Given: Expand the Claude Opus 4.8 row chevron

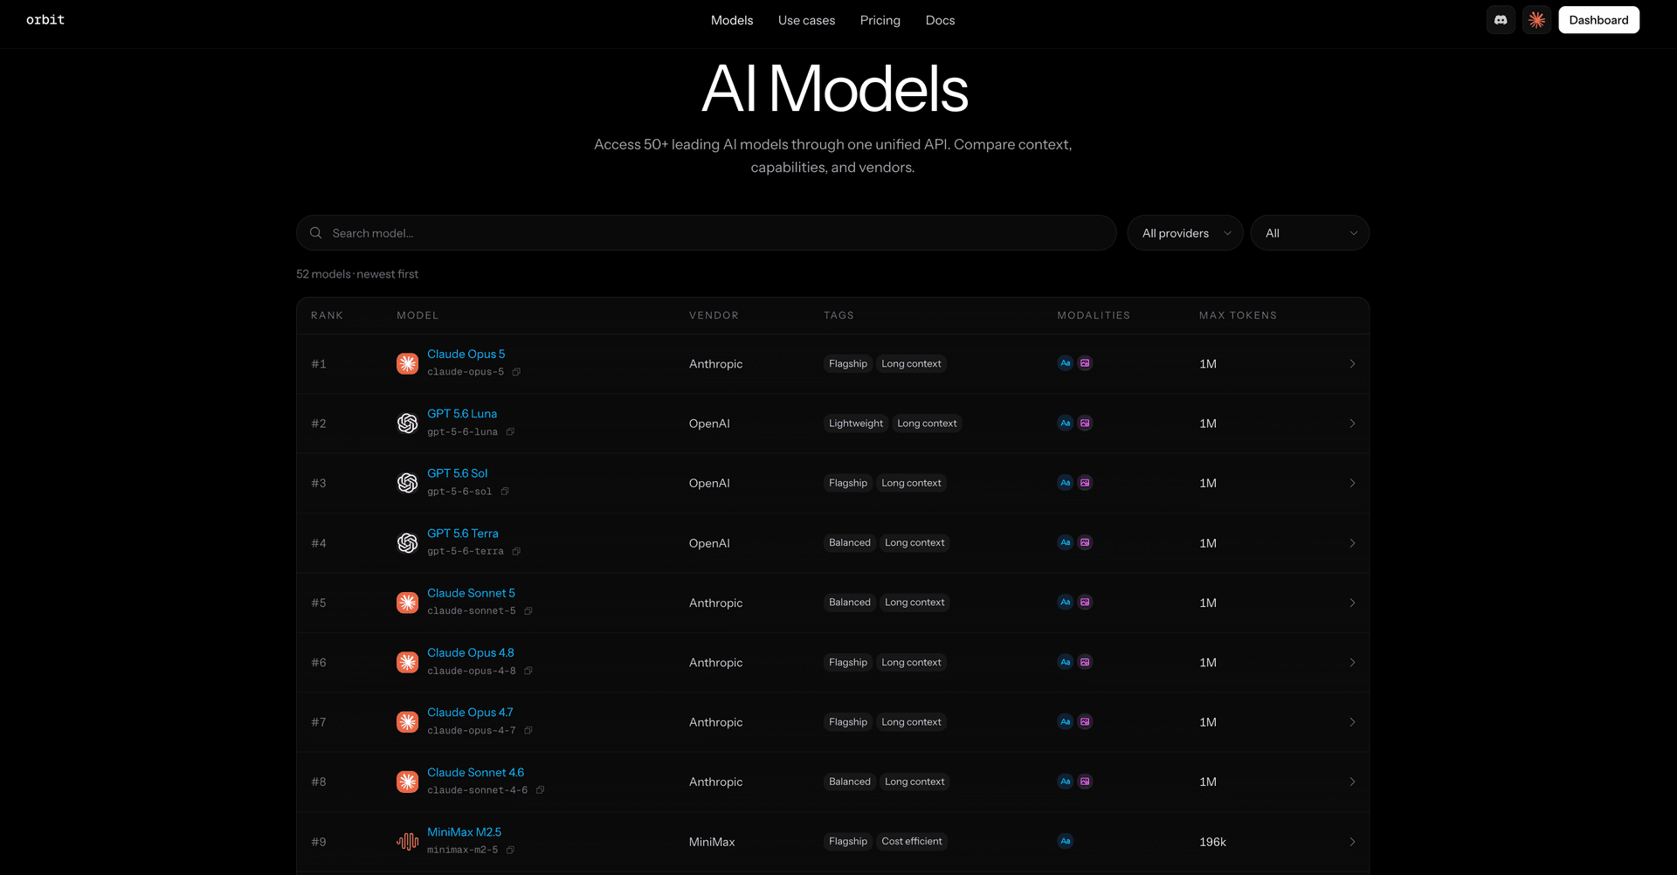Looking at the screenshot, I should click(x=1352, y=663).
